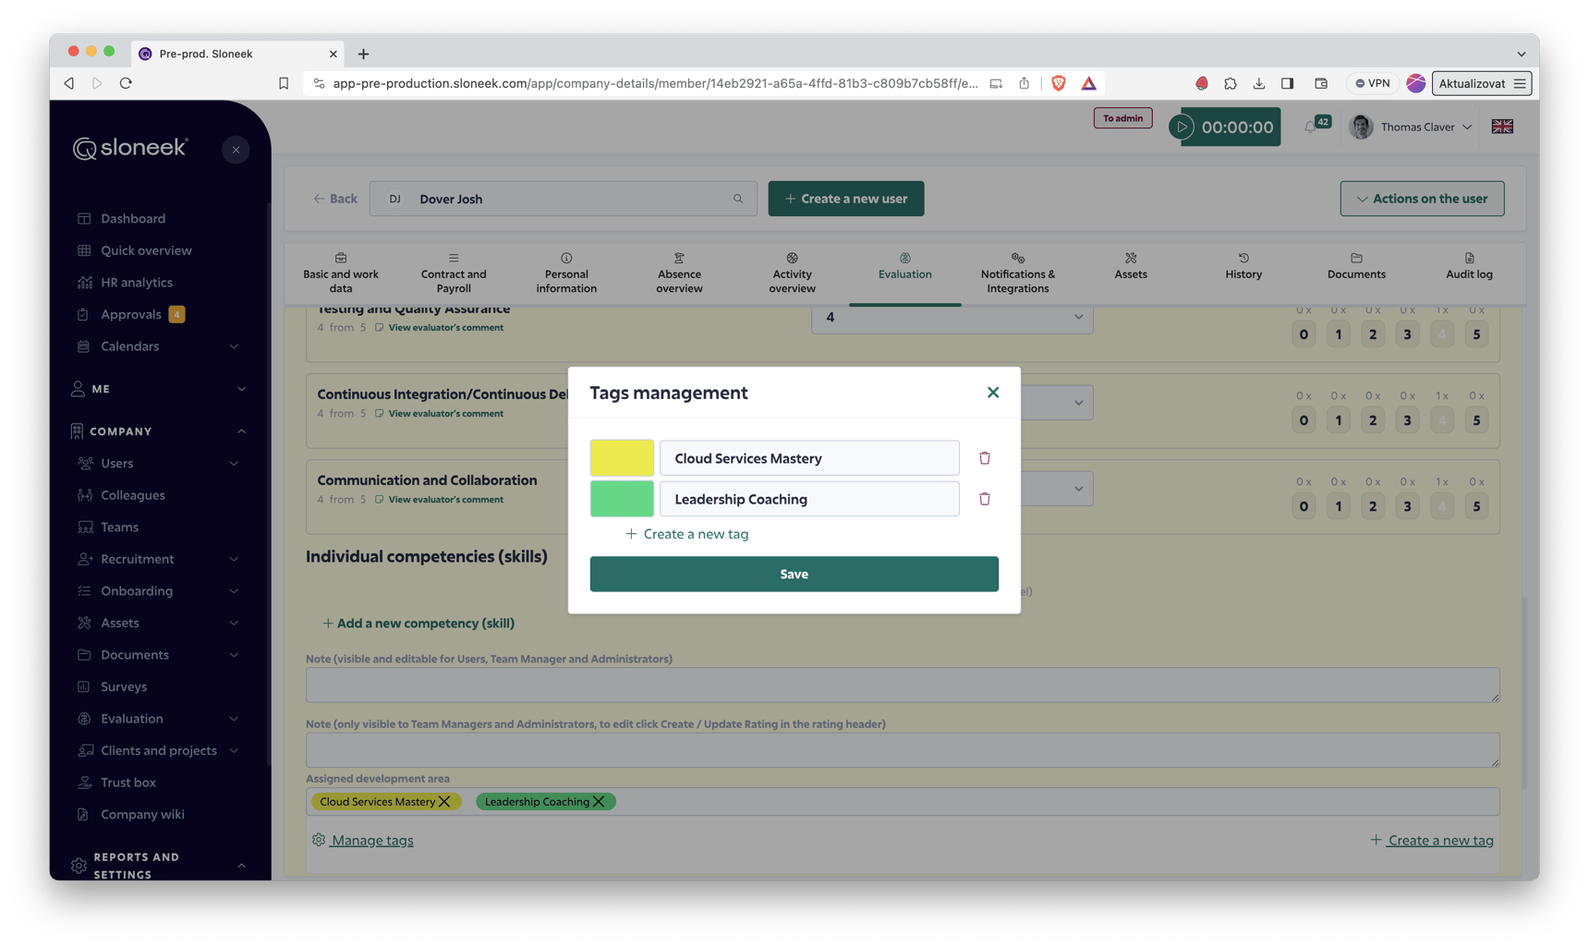Expand Actions on the user dropdown
The image size is (1589, 946).
1421,199
